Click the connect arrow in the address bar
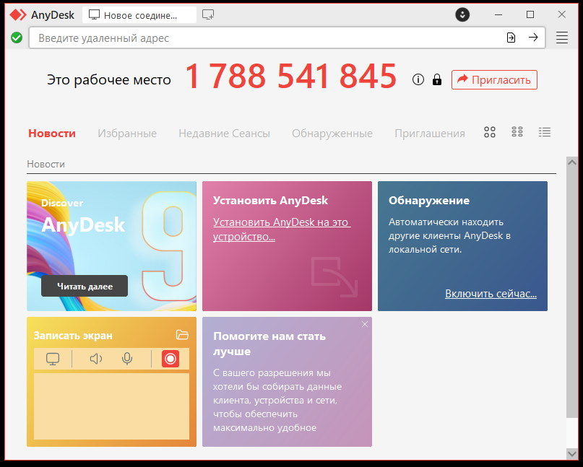Image resolution: width=583 pixels, height=467 pixels. tap(533, 38)
